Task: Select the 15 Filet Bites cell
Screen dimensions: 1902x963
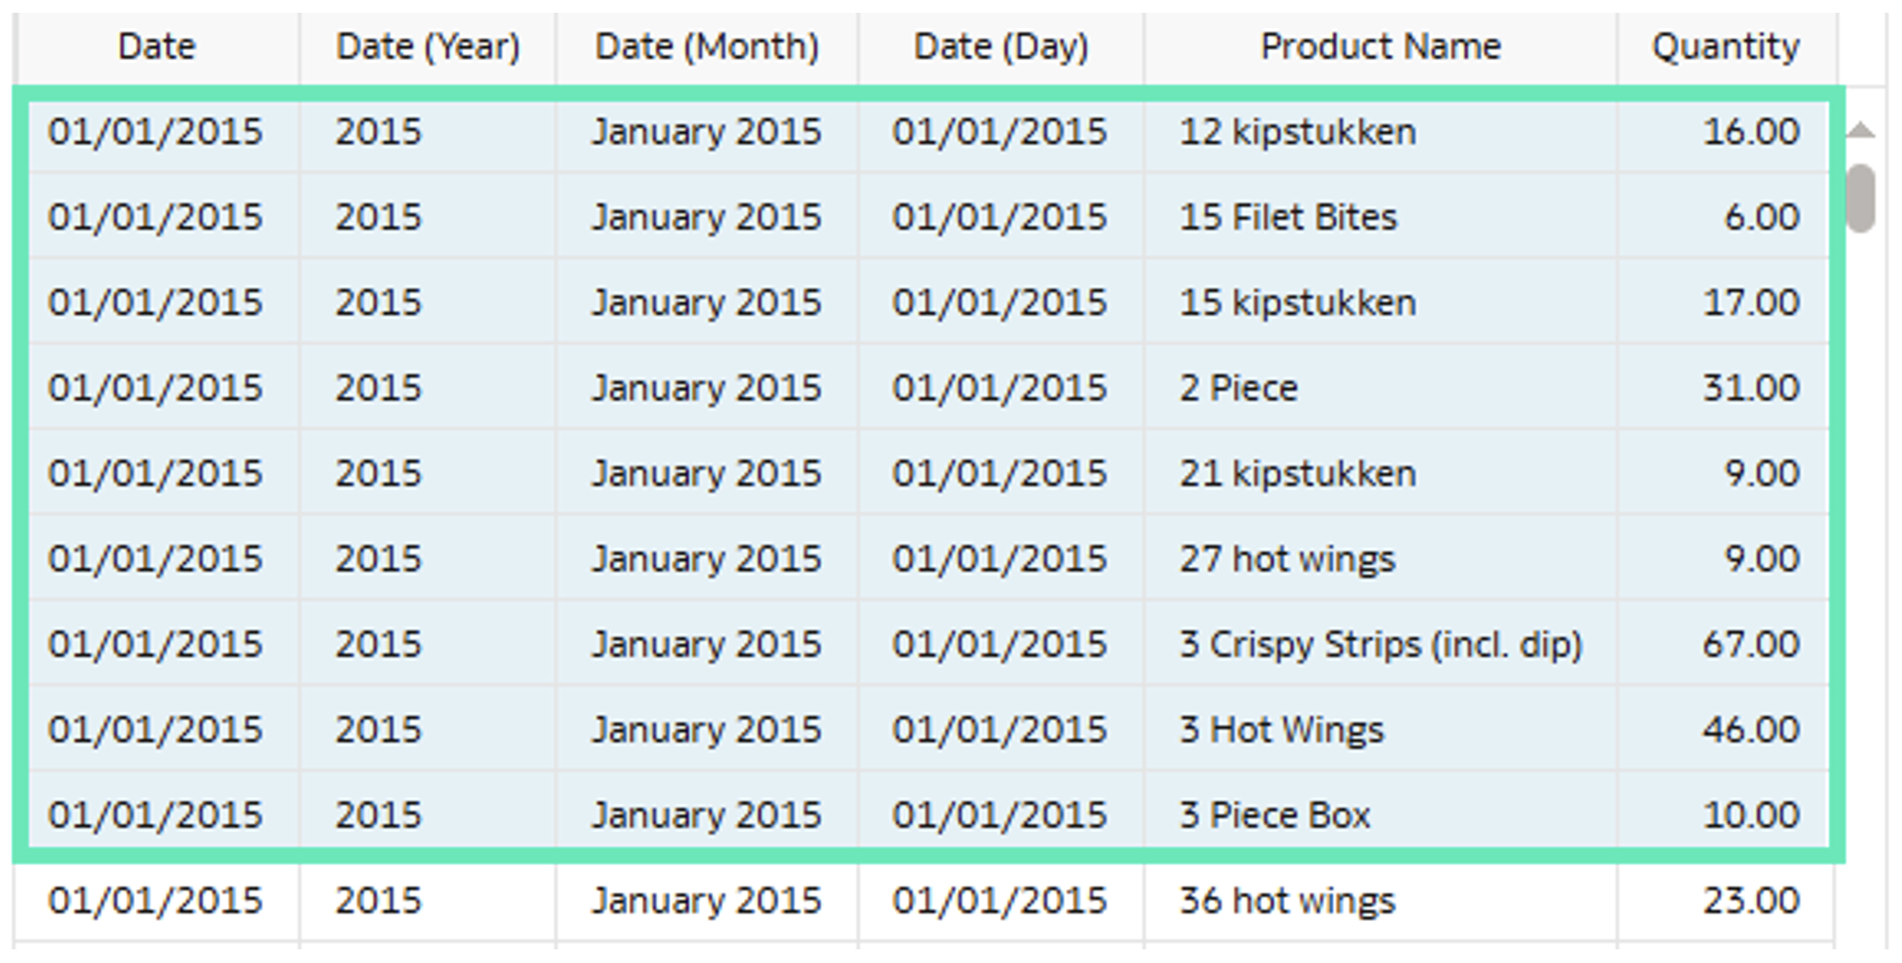Action: coord(1287,218)
